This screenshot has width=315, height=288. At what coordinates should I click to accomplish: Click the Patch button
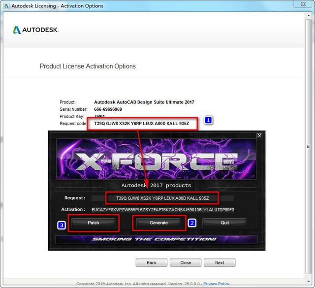click(94, 223)
